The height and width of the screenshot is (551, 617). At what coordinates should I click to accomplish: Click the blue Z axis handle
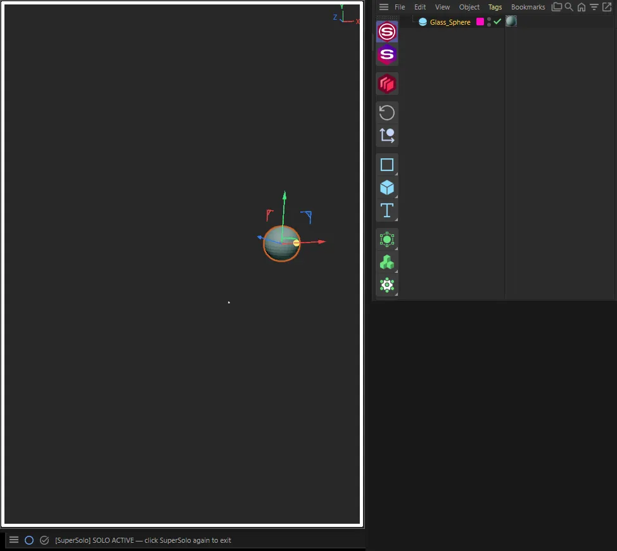(x=260, y=237)
